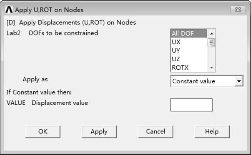The image size is (251, 155).
Task: Click the ANSYS logo in title bar
Action: coord(9,10)
